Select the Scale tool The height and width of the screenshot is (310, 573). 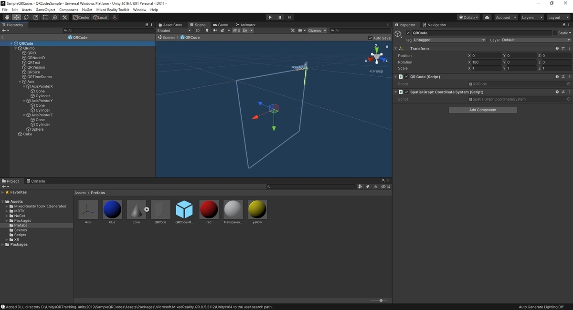(36, 17)
